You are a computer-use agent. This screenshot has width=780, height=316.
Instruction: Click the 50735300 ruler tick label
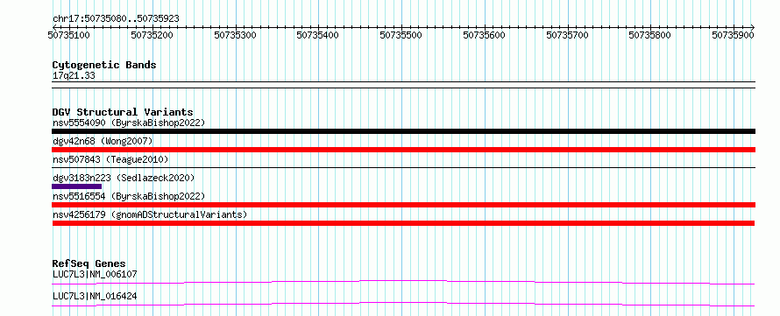(x=235, y=35)
